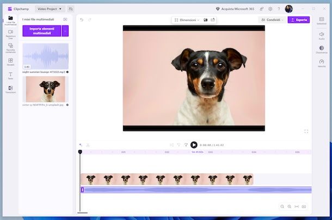The width and height of the screenshot is (332, 220).
Task: Click the status dot next to the jpg filename
Action: [x=67, y=105]
